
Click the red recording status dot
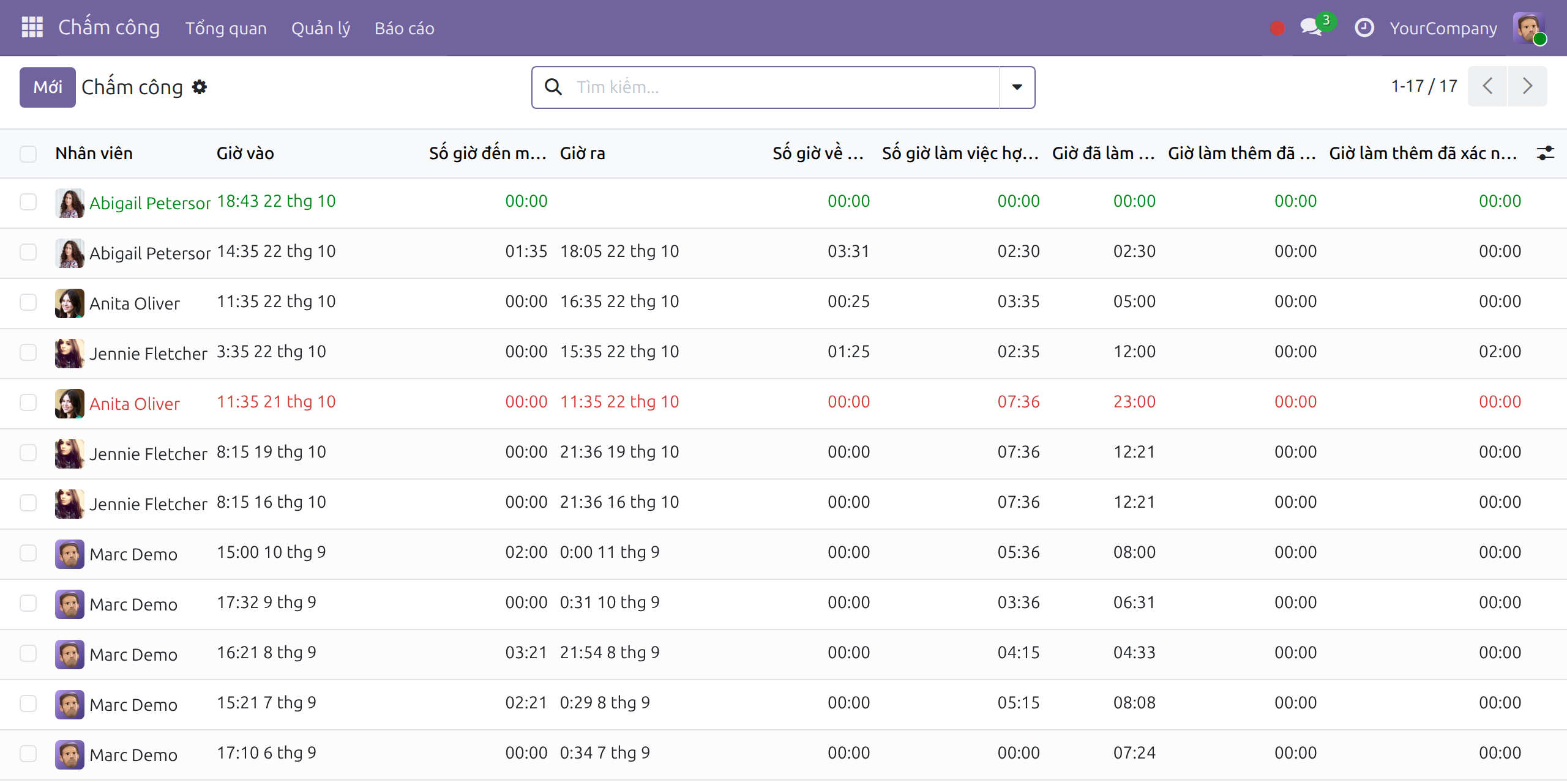pos(1277,28)
